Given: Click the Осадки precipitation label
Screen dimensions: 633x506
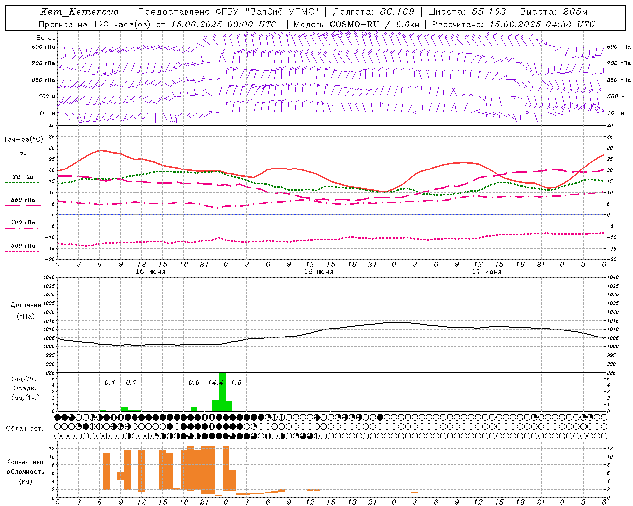Looking at the screenshot, I should click(26, 388).
